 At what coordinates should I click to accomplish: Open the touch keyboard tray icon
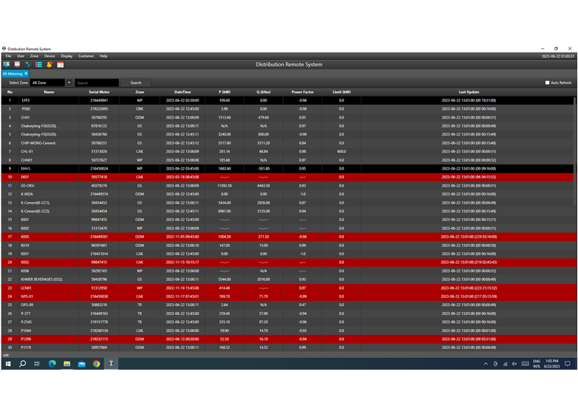click(525, 364)
